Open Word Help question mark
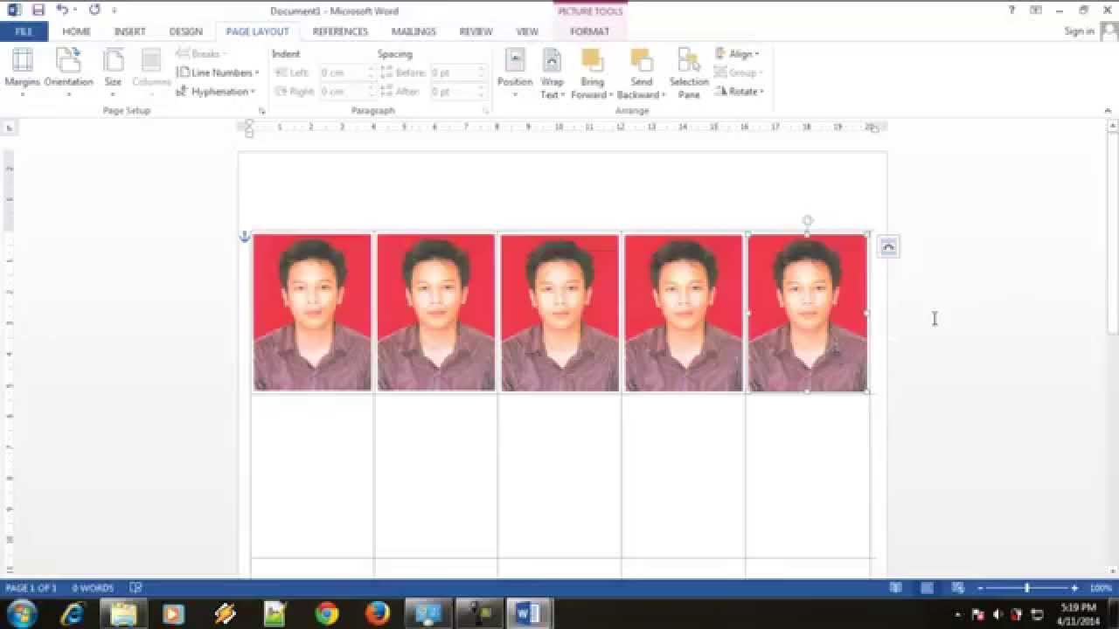The width and height of the screenshot is (1119, 629). coord(1012,10)
